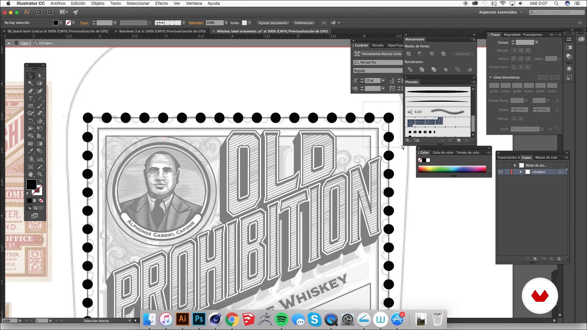
Task: Click the black Fill swatch in toolbox
Action: (x=31, y=185)
